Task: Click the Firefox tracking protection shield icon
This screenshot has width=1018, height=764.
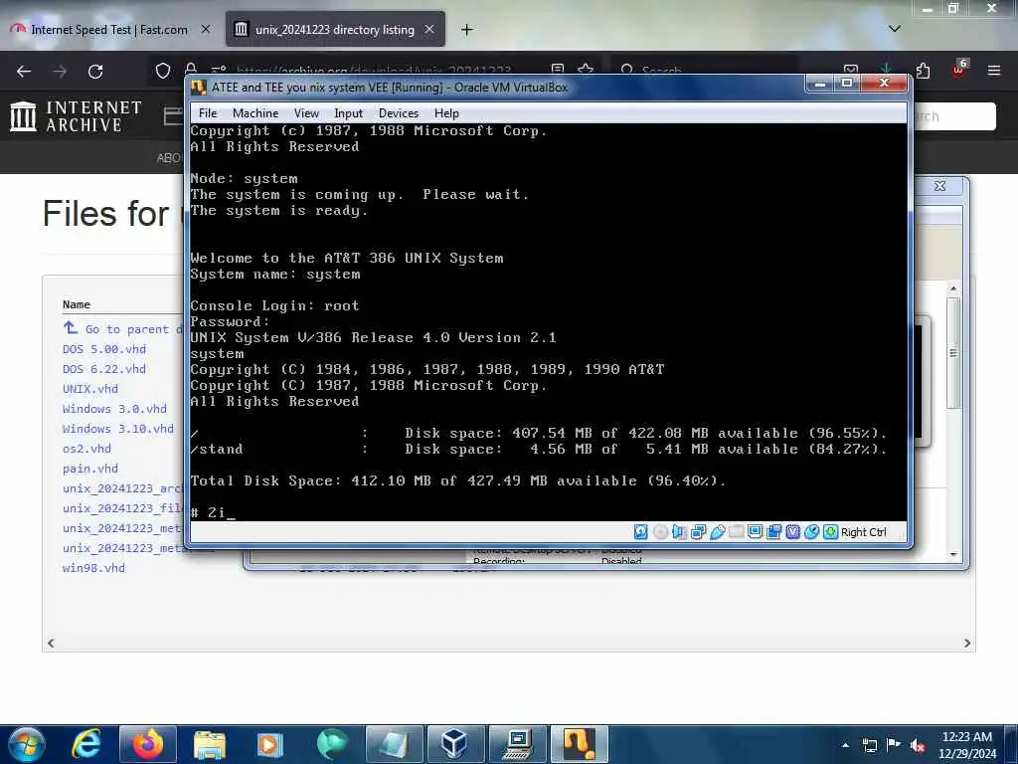Action: click(x=163, y=71)
